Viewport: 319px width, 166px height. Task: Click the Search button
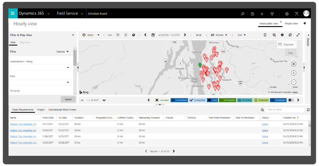(68, 99)
